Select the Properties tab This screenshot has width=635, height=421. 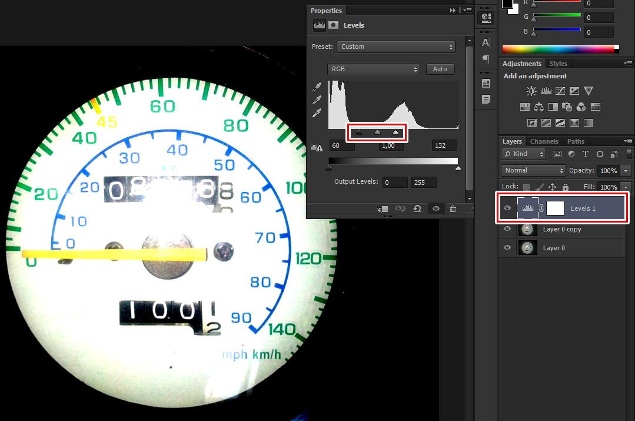(326, 11)
